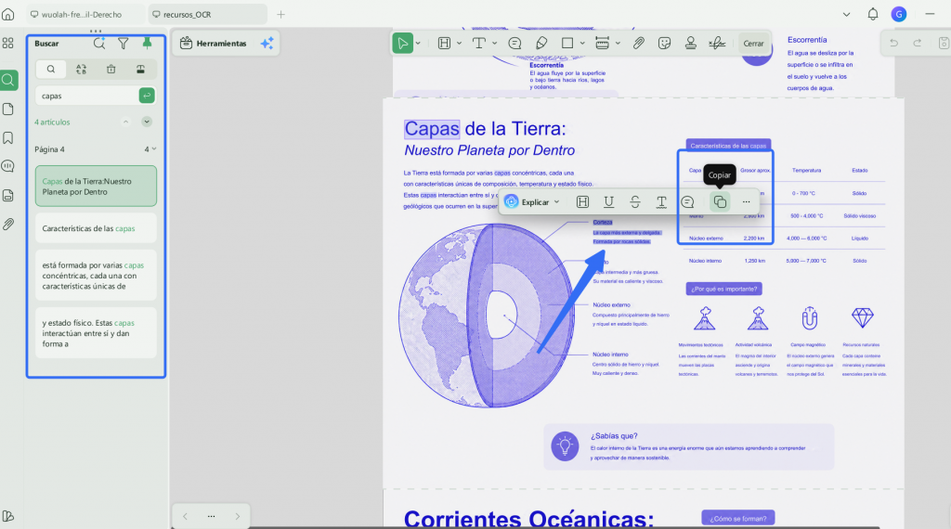Select the plain search mode tab
951x529 pixels.
pos(51,69)
